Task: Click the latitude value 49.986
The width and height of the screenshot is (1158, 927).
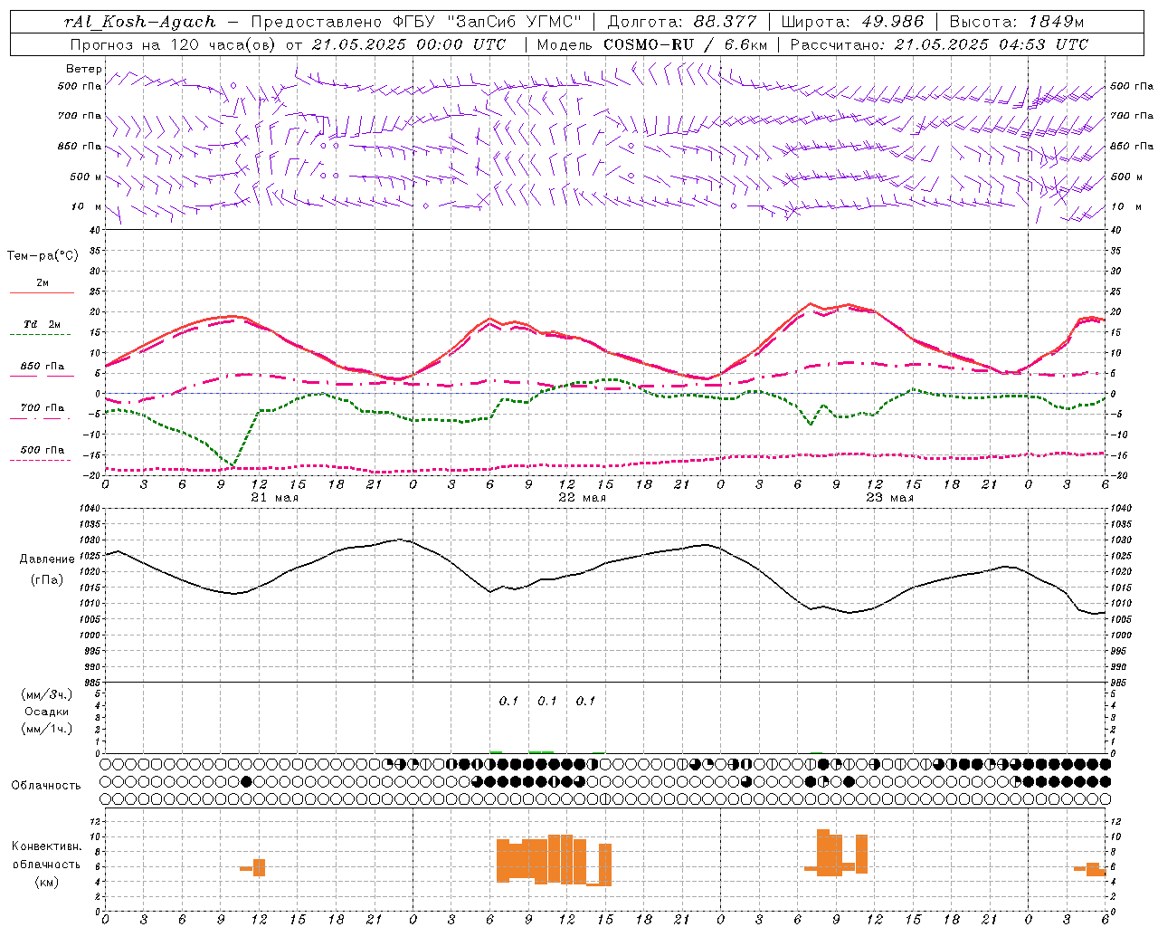Action: click(x=891, y=22)
